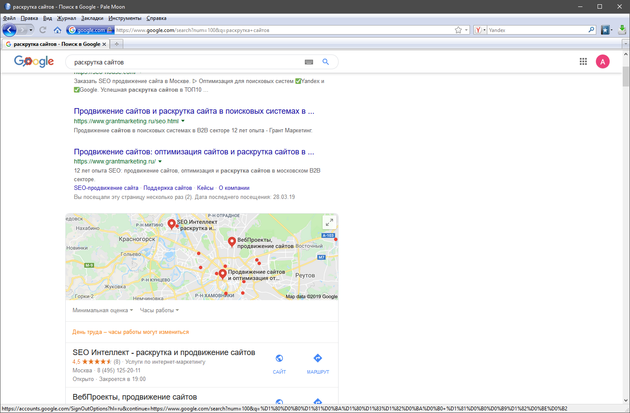Open the Файл menu
Image resolution: width=630 pixels, height=413 pixels.
tap(9, 18)
